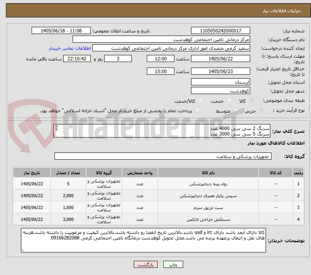Screen dimensions: 311x275
Task: Click the price validity date 1405/06/23 field
Action: click(220, 71)
